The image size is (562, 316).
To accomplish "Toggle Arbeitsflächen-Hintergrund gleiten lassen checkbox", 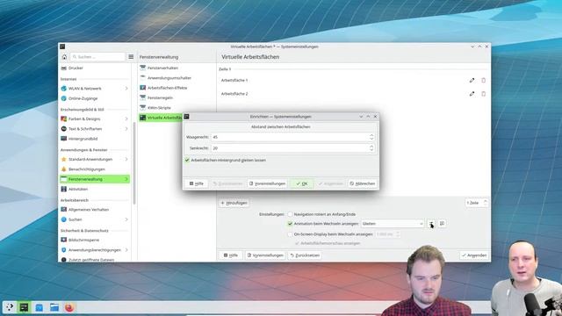I will pyautogui.click(x=187, y=160).
